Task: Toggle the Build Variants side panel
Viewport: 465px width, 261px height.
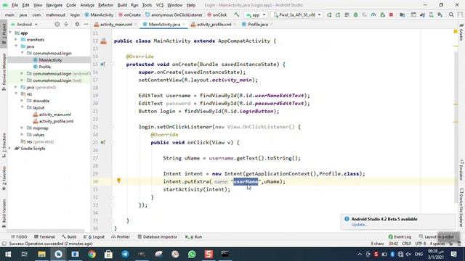Action: pyautogui.click(x=4, y=213)
